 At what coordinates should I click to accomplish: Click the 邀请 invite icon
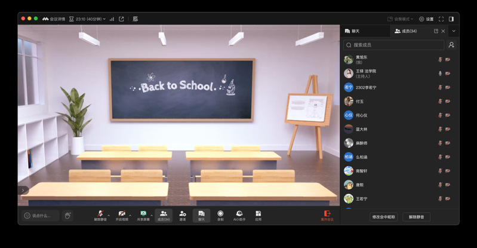(183, 214)
